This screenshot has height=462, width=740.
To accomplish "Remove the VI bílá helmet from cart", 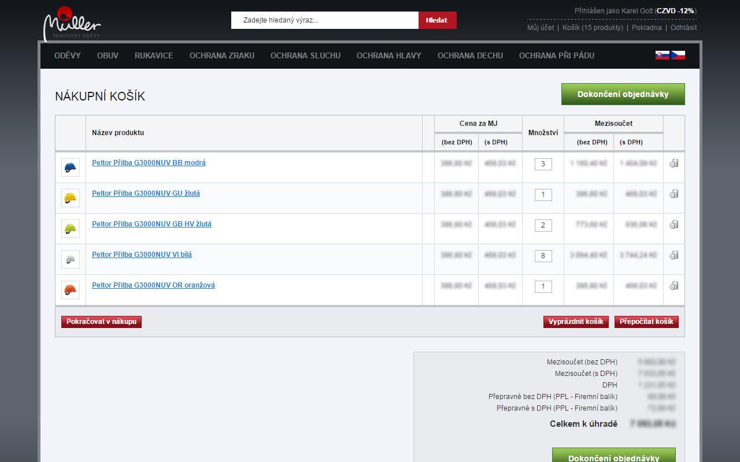I will point(674,255).
